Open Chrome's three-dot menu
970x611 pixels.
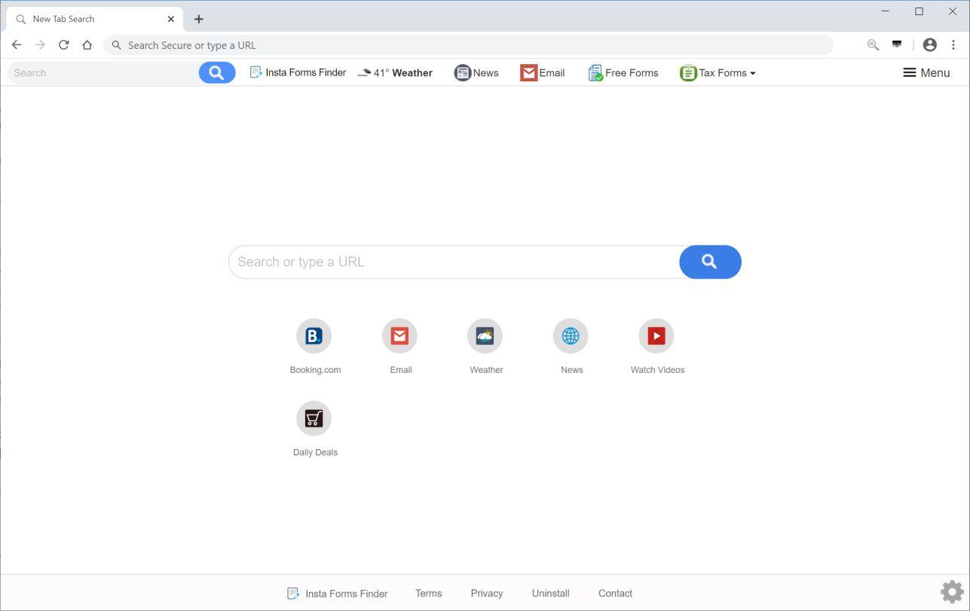tap(953, 44)
